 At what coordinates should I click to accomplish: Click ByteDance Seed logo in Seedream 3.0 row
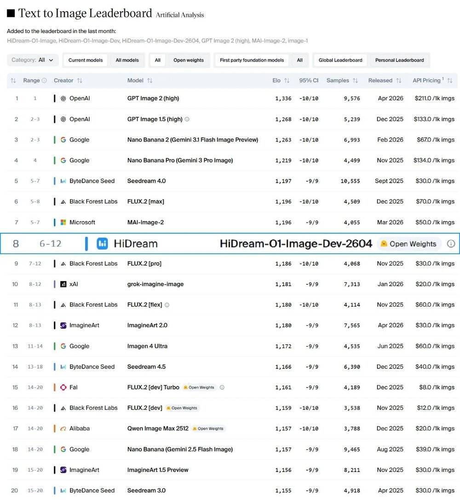63,490
